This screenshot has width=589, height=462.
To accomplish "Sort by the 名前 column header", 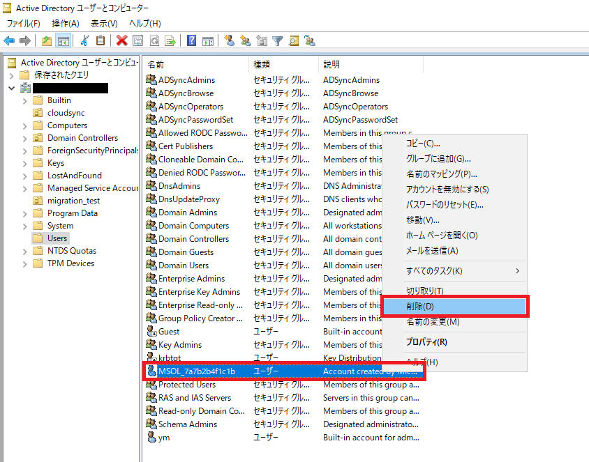I will pyautogui.click(x=196, y=65).
